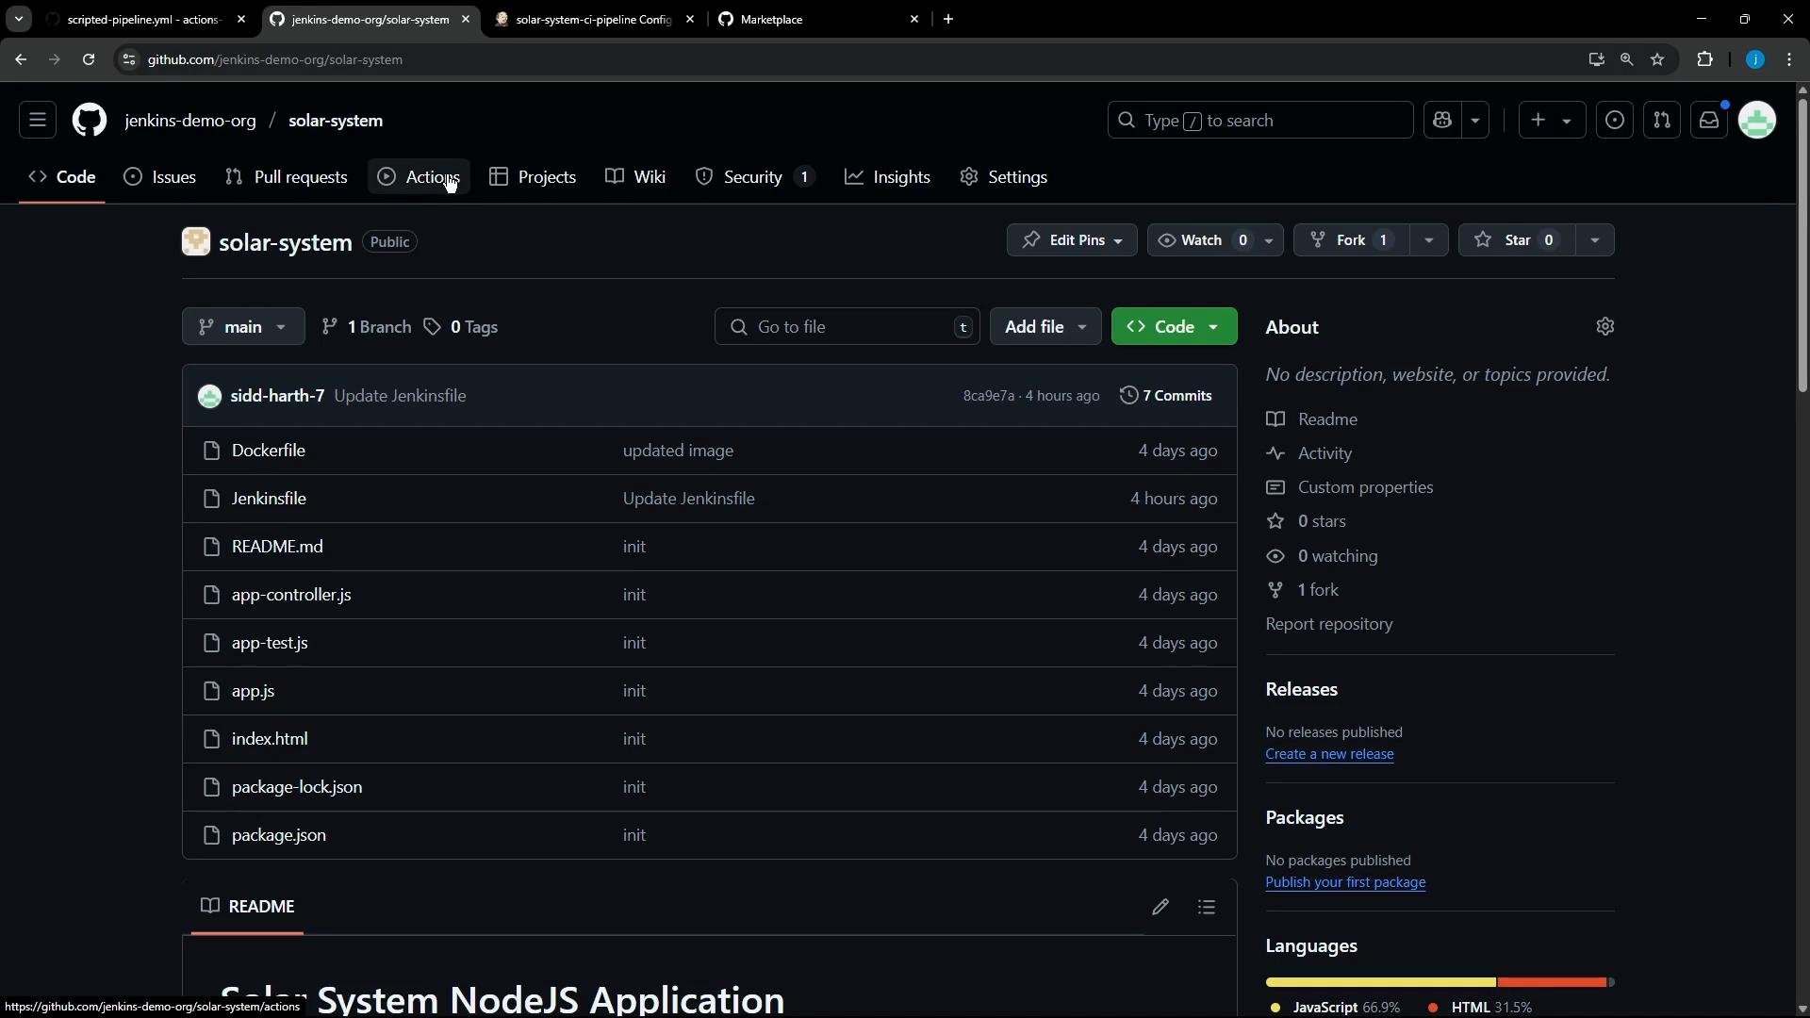Open the main branch selector dropdown

click(x=243, y=326)
